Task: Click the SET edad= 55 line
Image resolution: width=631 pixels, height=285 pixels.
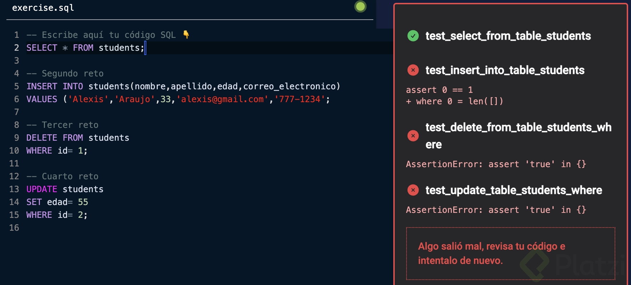Action: click(x=57, y=202)
